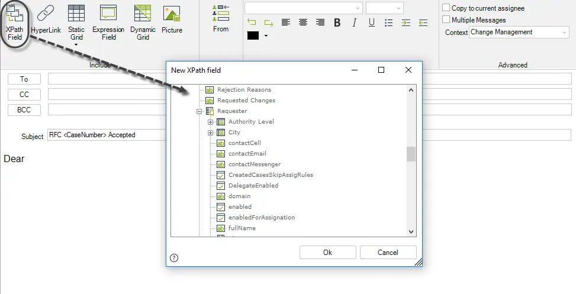This screenshot has height=294, width=576.
Task: Select contactMessenger attribute
Action: point(255,164)
